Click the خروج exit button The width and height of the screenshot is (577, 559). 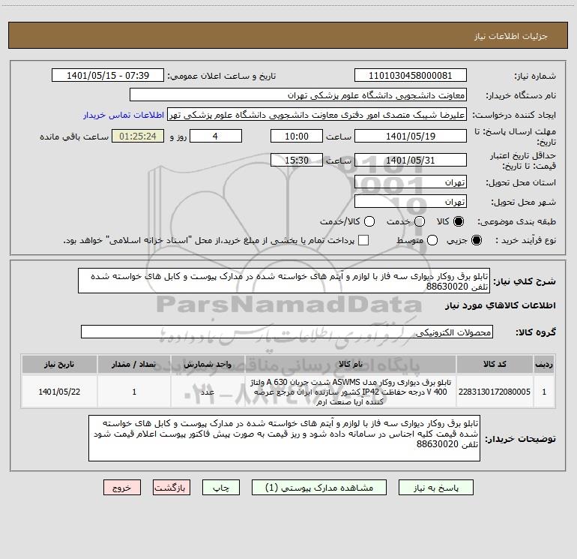pos(122,488)
